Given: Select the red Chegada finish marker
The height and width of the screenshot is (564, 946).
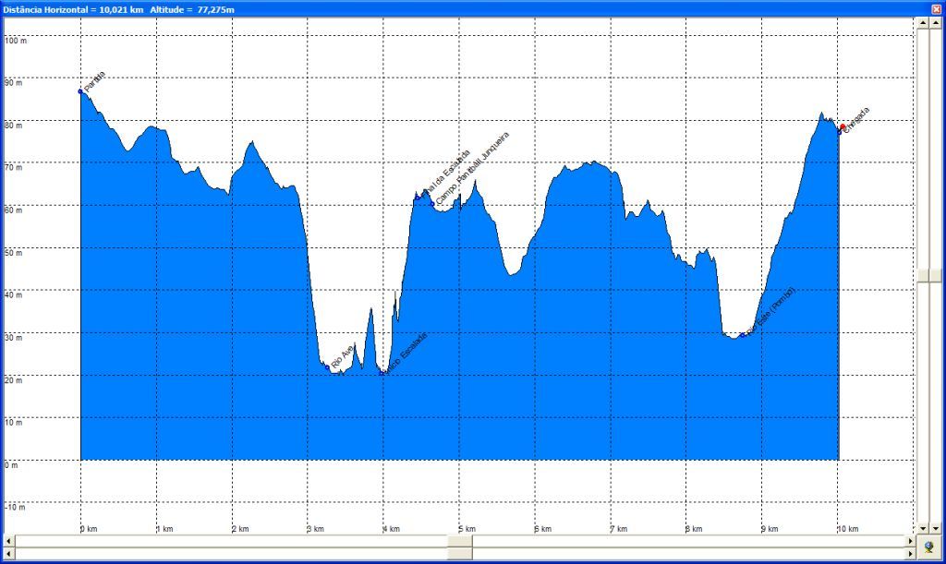Looking at the screenshot, I should tap(843, 126).
